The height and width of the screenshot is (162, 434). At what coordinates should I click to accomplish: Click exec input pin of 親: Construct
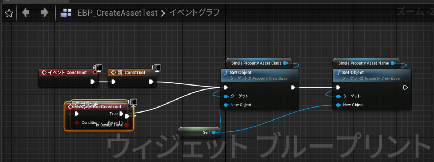pyautogui.click(x=113, y=82)
